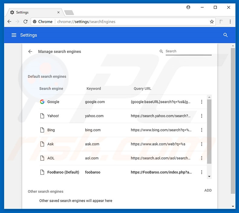Click the keyword yahoo.com

pos(94,116)
